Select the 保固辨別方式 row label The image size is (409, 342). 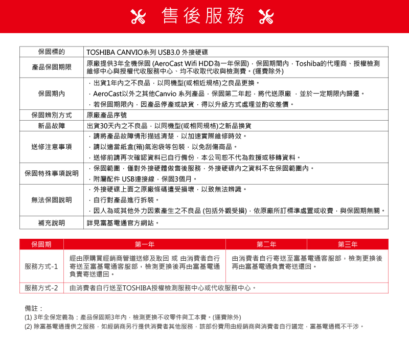click(x=52, y=115)
